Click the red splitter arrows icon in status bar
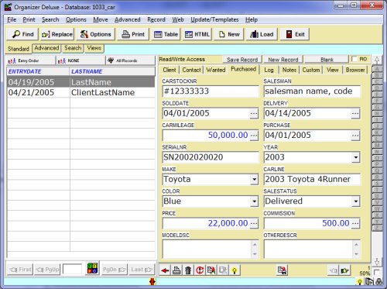Image resolution: width=387 pixels, height=289 pixels. point(152,281)
